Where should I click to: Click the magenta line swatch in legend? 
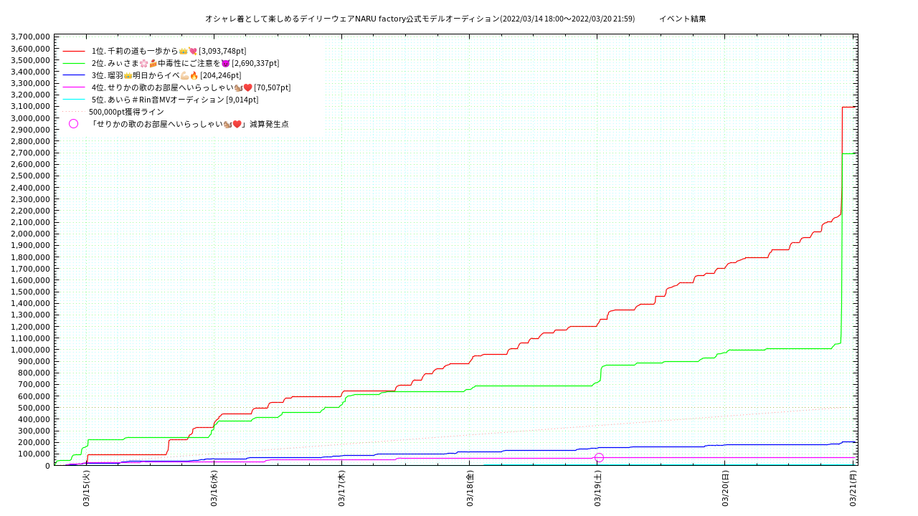[74, 87]
